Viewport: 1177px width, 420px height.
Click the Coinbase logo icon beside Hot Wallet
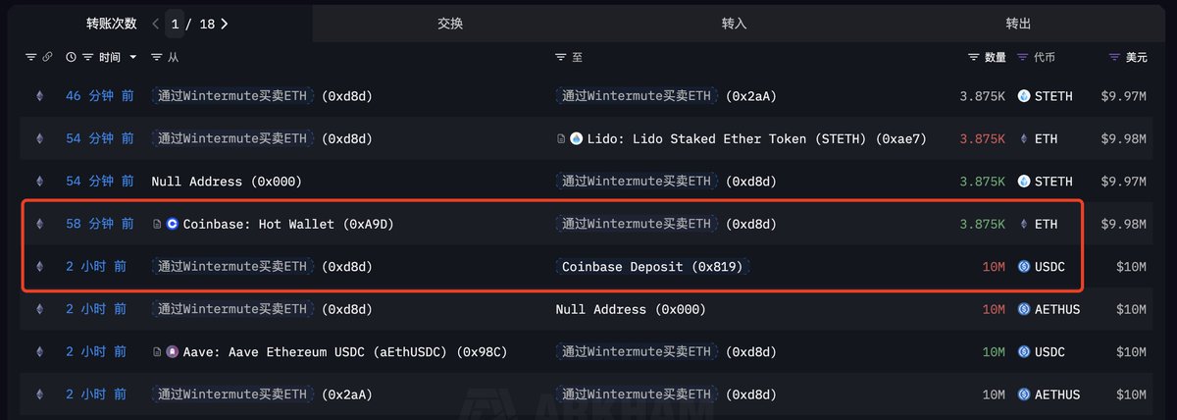(173, 224)
